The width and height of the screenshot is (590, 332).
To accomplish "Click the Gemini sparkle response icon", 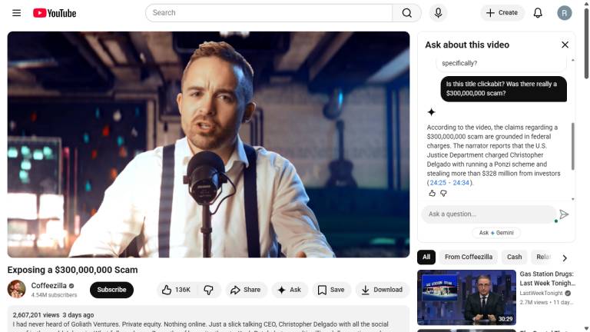I will click(431, 111).
